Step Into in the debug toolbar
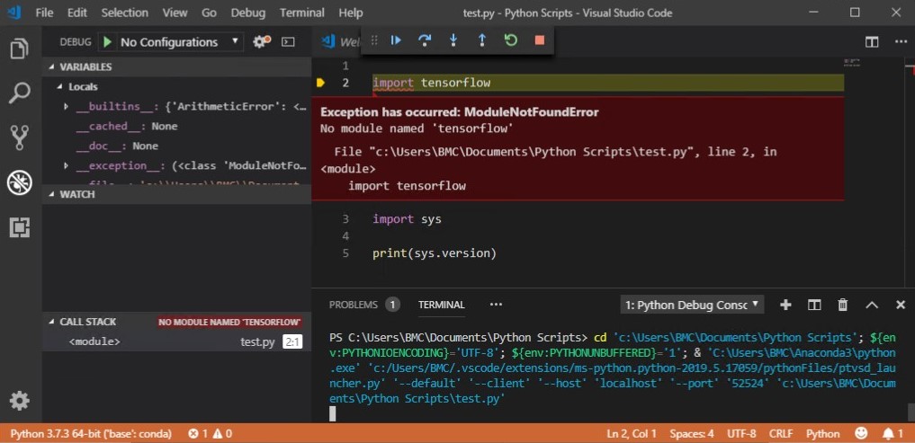Viewport: 915px width, 443px height. click(453, 40)
